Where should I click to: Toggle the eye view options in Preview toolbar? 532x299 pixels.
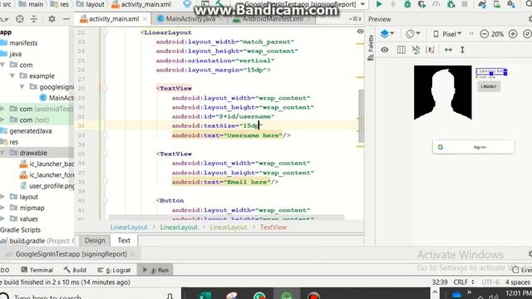coord(384,50)
